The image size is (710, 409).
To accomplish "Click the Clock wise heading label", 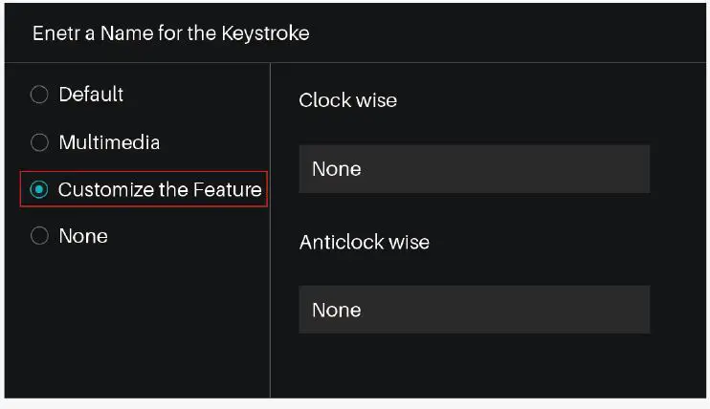I will coord(347,100).
